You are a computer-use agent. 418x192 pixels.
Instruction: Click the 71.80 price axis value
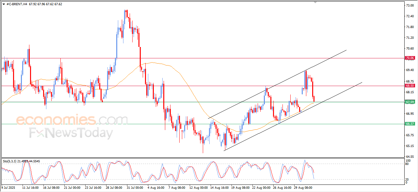pos(410,27)
